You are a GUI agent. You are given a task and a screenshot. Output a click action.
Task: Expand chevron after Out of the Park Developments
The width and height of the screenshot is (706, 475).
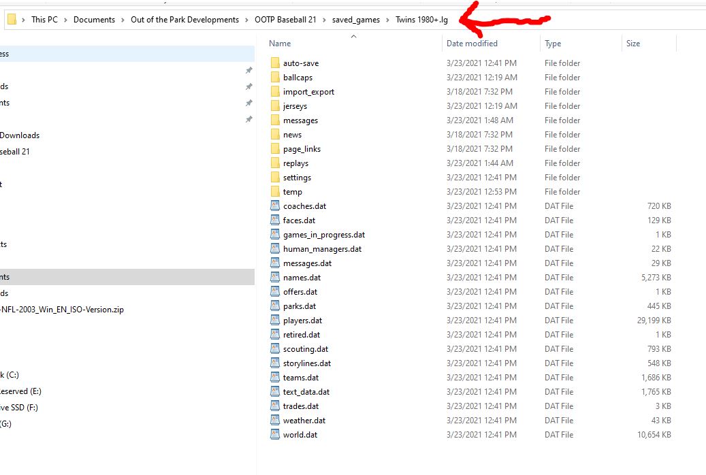coord(246,20)
